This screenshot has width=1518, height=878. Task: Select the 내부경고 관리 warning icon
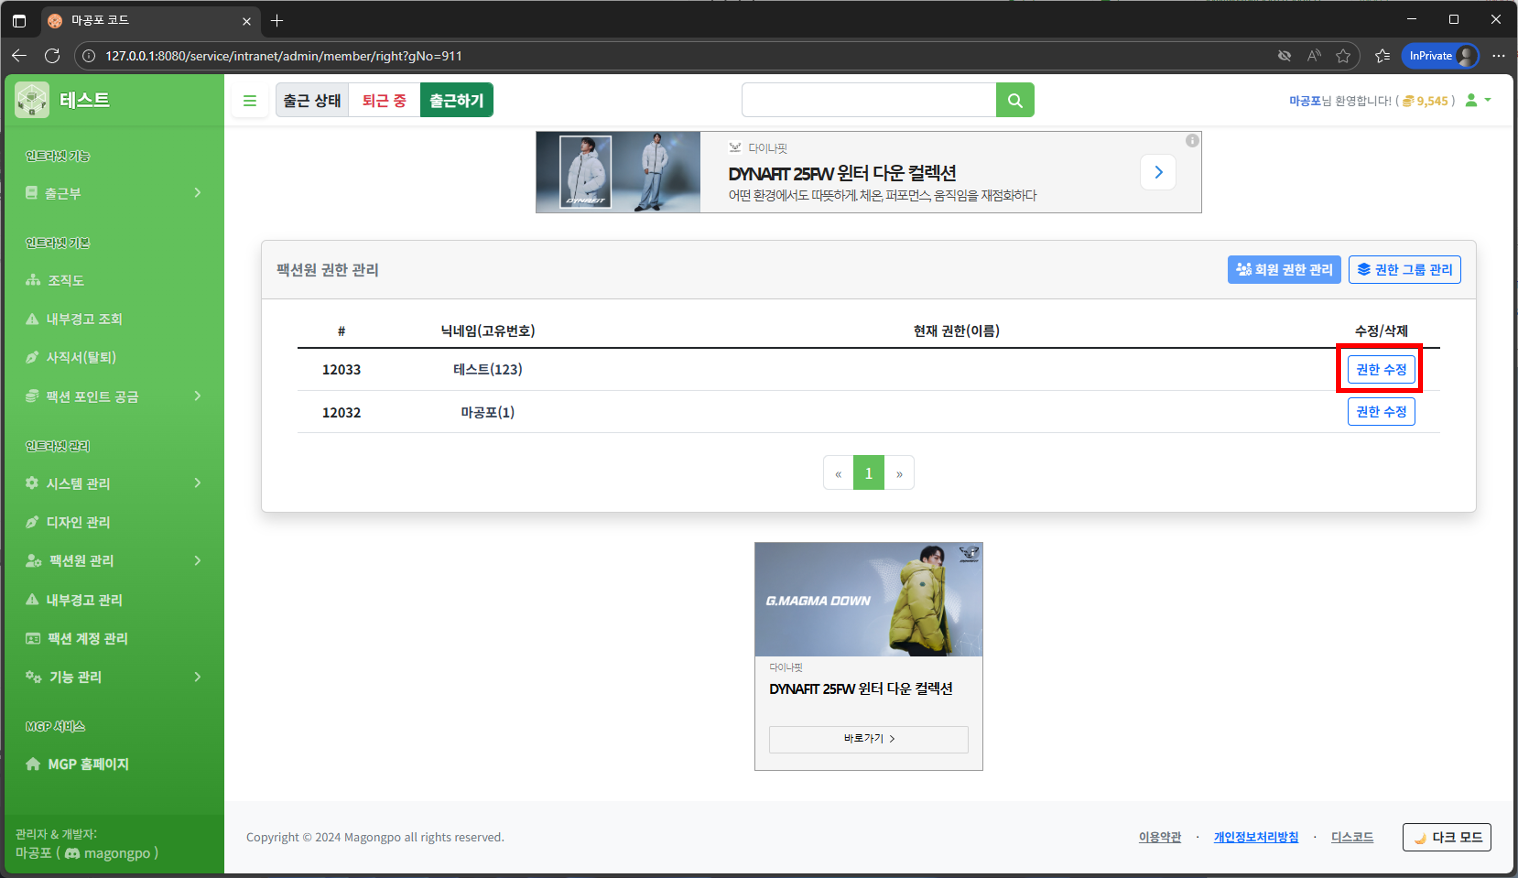[x=32, y=599]
